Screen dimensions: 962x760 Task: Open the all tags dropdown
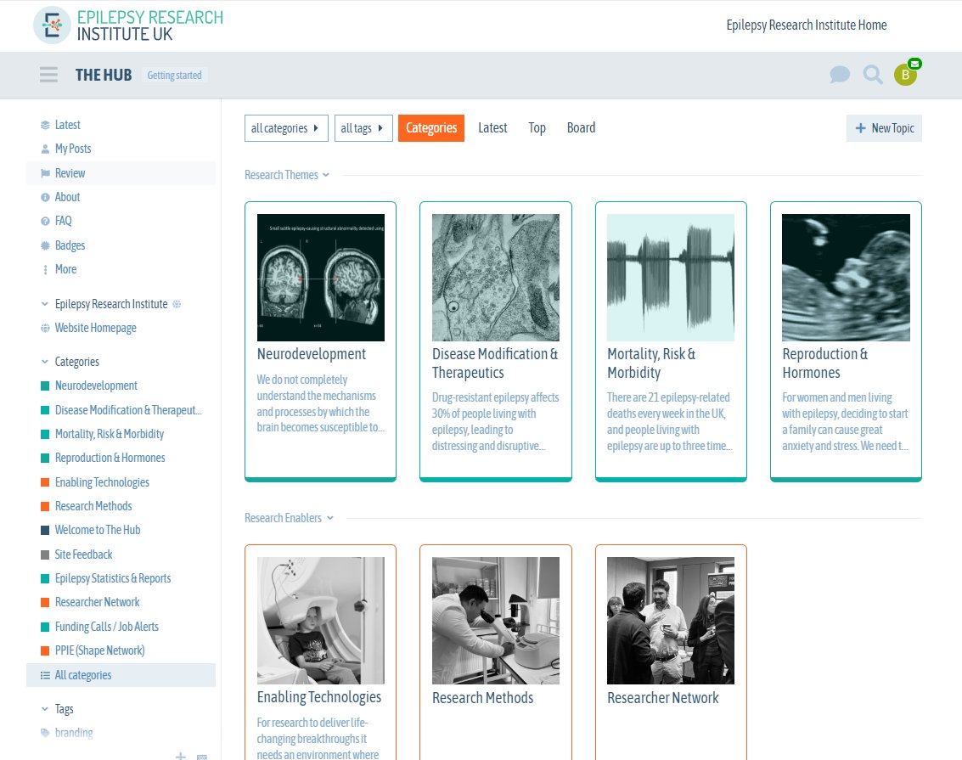click(363, 128)
